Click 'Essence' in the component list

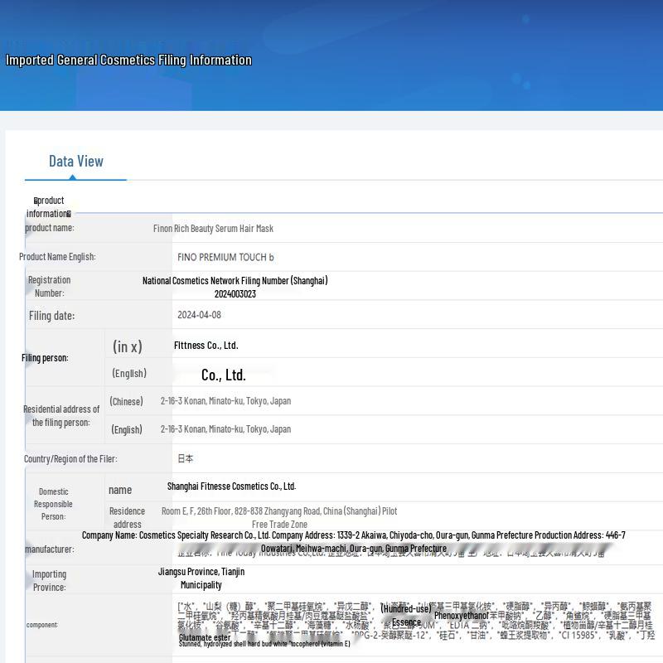[406, 622]
